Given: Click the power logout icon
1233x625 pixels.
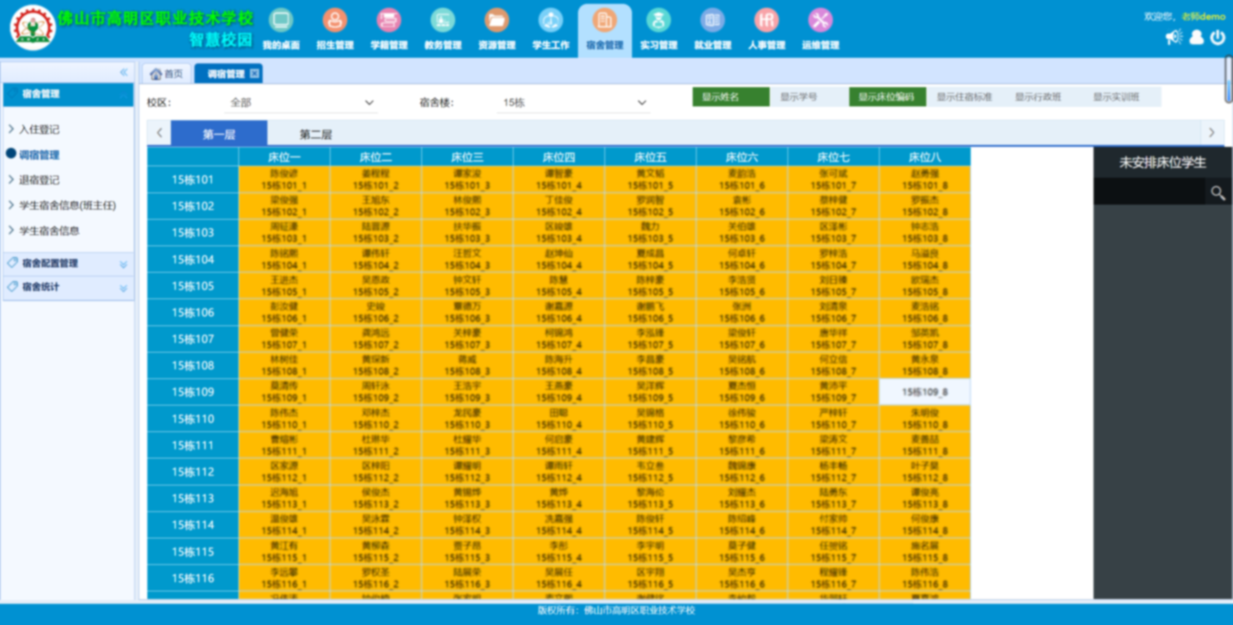Looking at the screenshot, I should 1218,37.
